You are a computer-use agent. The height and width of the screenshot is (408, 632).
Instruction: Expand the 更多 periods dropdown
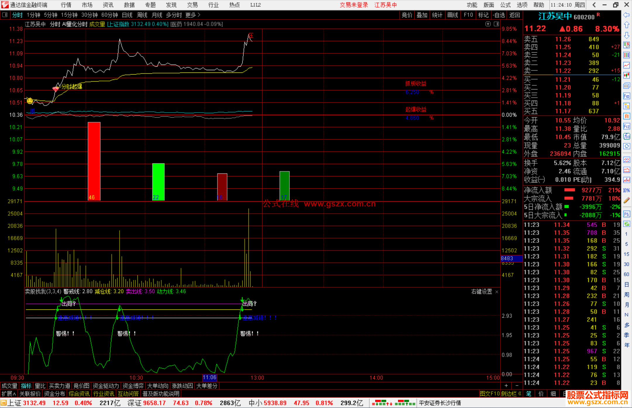pos(193,15)
